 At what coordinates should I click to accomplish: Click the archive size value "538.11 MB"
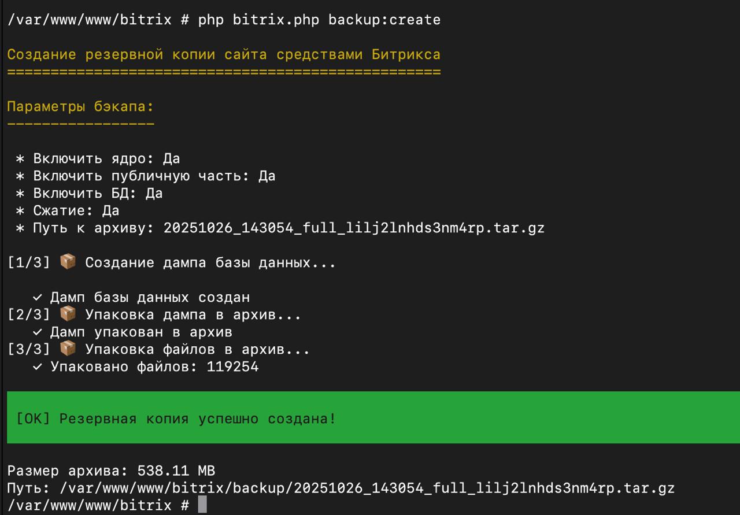pyautogui.click(x=176, y=470)
